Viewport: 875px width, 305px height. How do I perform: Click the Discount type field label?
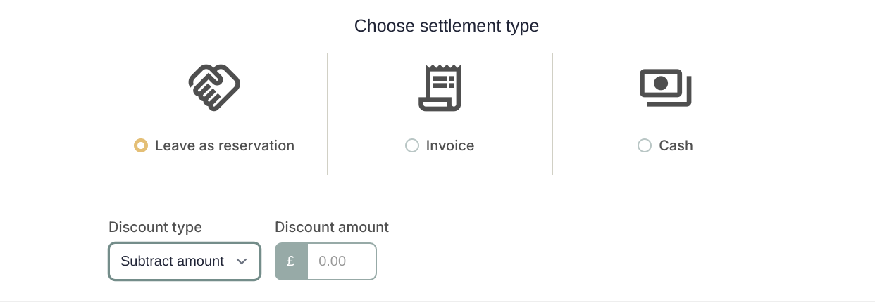tap(155, 227)
